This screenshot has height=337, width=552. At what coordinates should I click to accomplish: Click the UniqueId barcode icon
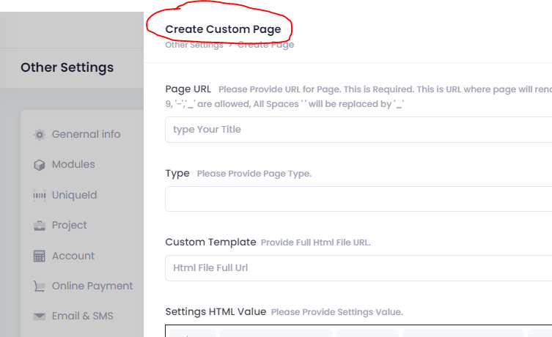tap(40, 196)
